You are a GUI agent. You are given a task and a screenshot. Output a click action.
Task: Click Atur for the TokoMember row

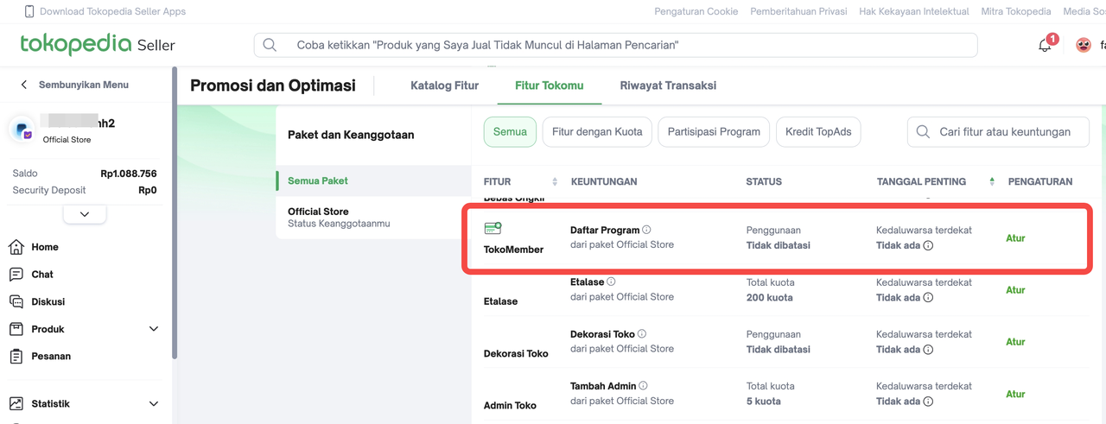pos(1015,238)
